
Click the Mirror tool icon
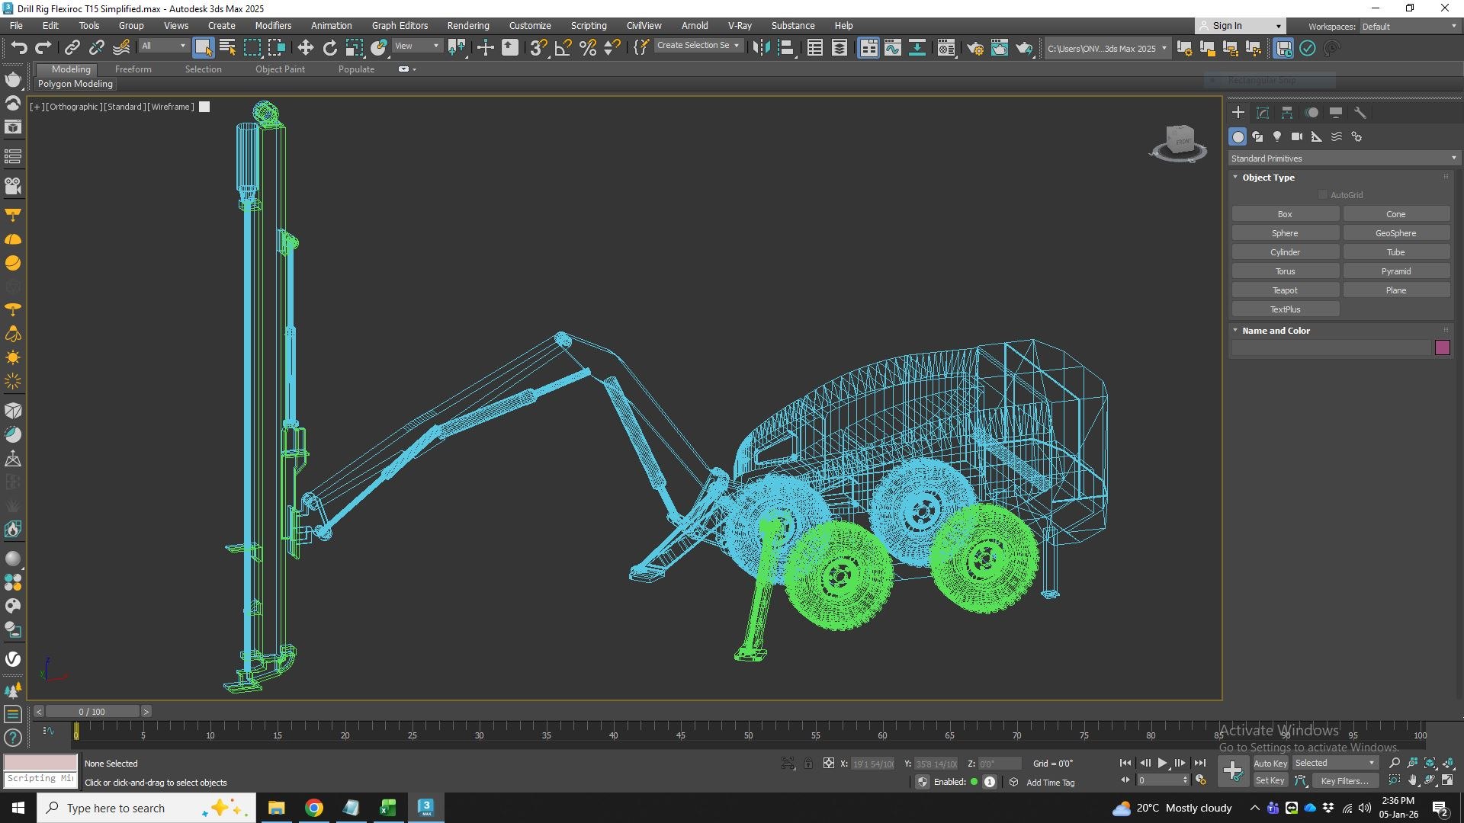coord(761,48)
